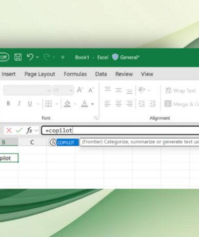Click Increase Font Size icon
Viewport: 199px width, 237px height.
[x=80, y=90]
